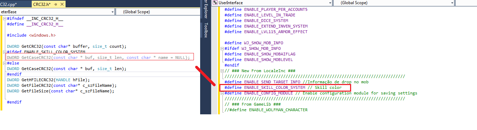Click #endif after ENABLE_SHOW_MOBLEVEL
Screen dimensions: 477x130
232,65
